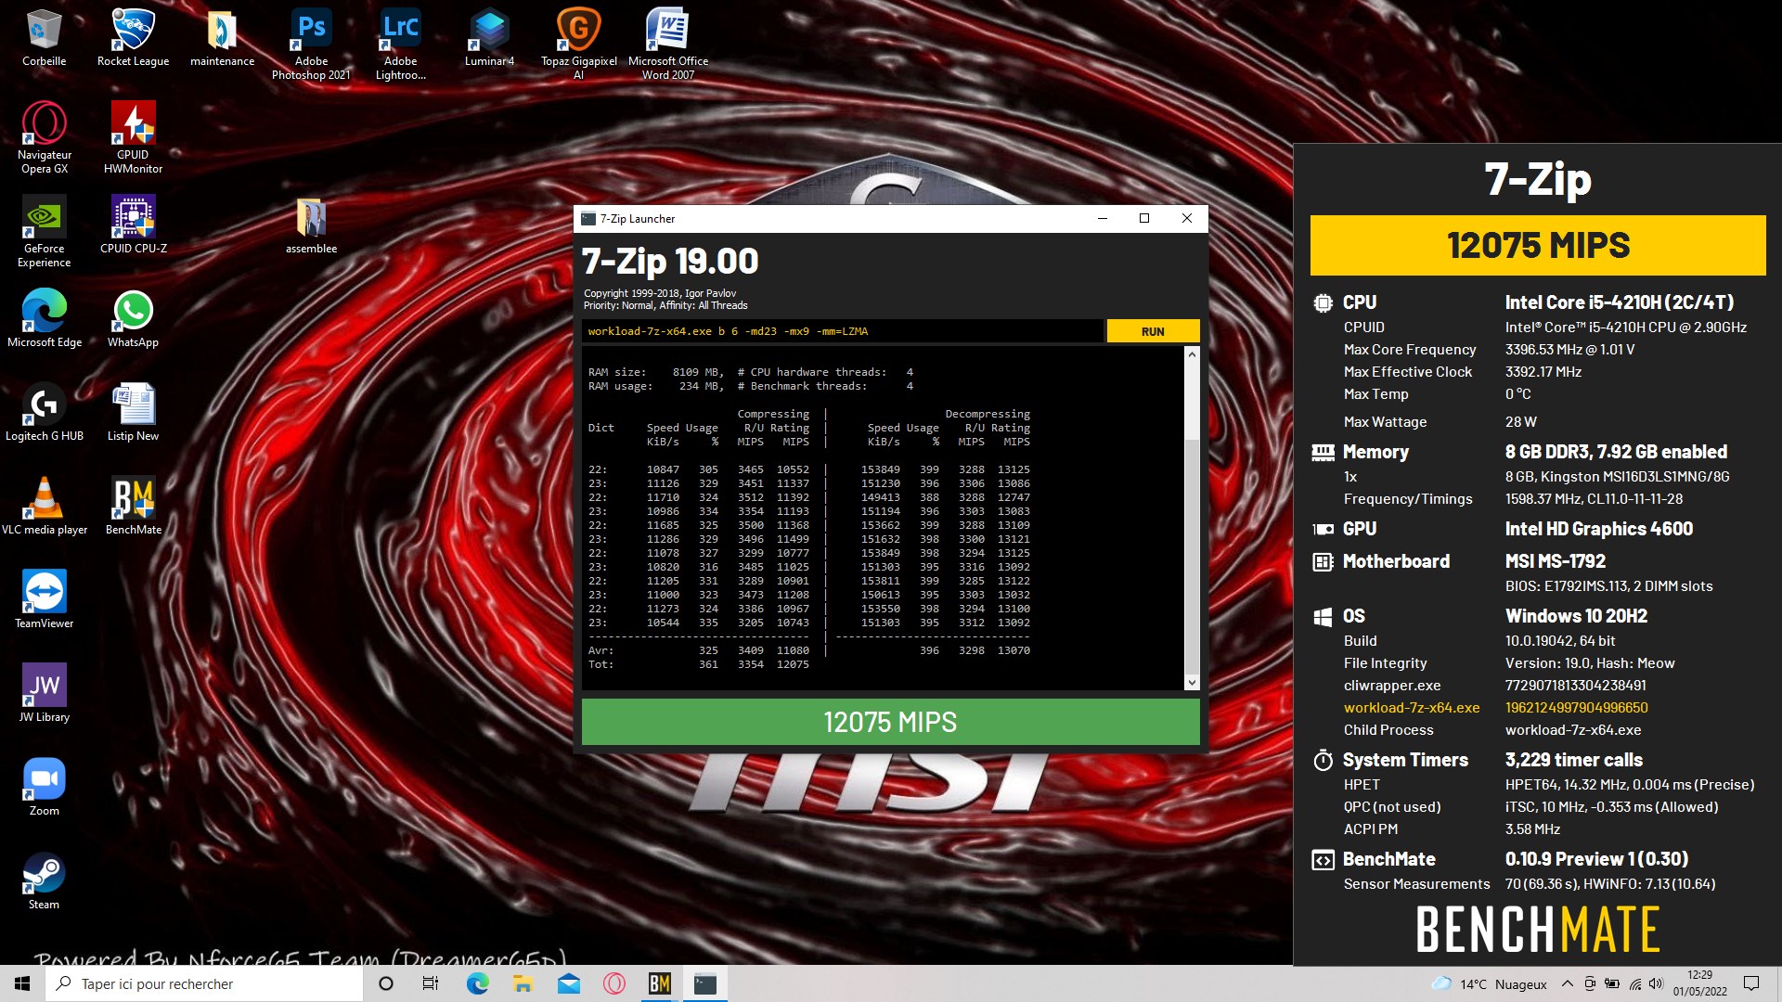Launch Navigateur Opera GX icon
The width and height of the screenshot is (1782, 1002).
click(x=44, y=137)
